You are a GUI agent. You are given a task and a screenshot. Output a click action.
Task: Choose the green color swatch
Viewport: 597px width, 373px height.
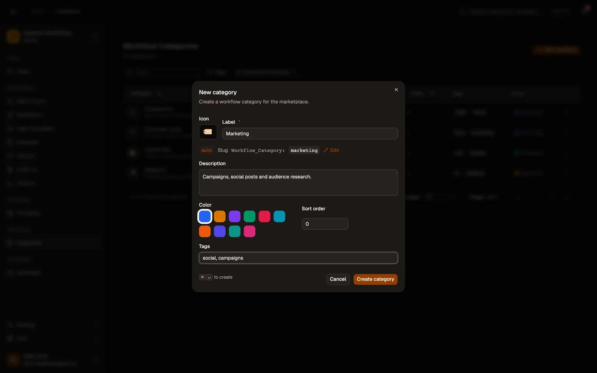point(250,216)
